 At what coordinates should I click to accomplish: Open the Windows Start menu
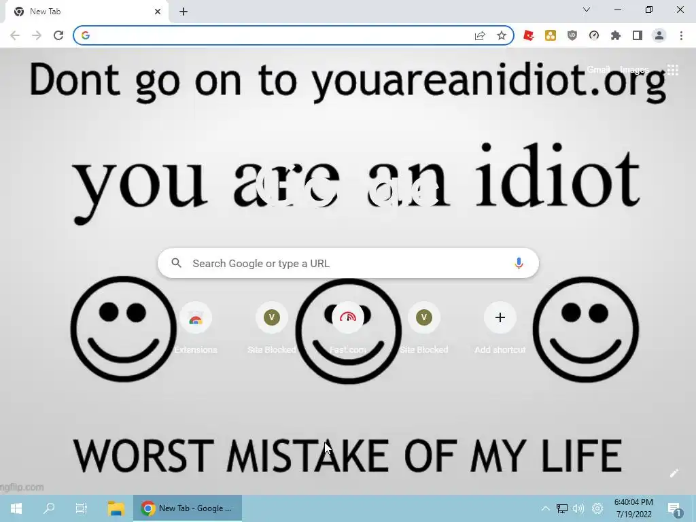coord(16,508)
